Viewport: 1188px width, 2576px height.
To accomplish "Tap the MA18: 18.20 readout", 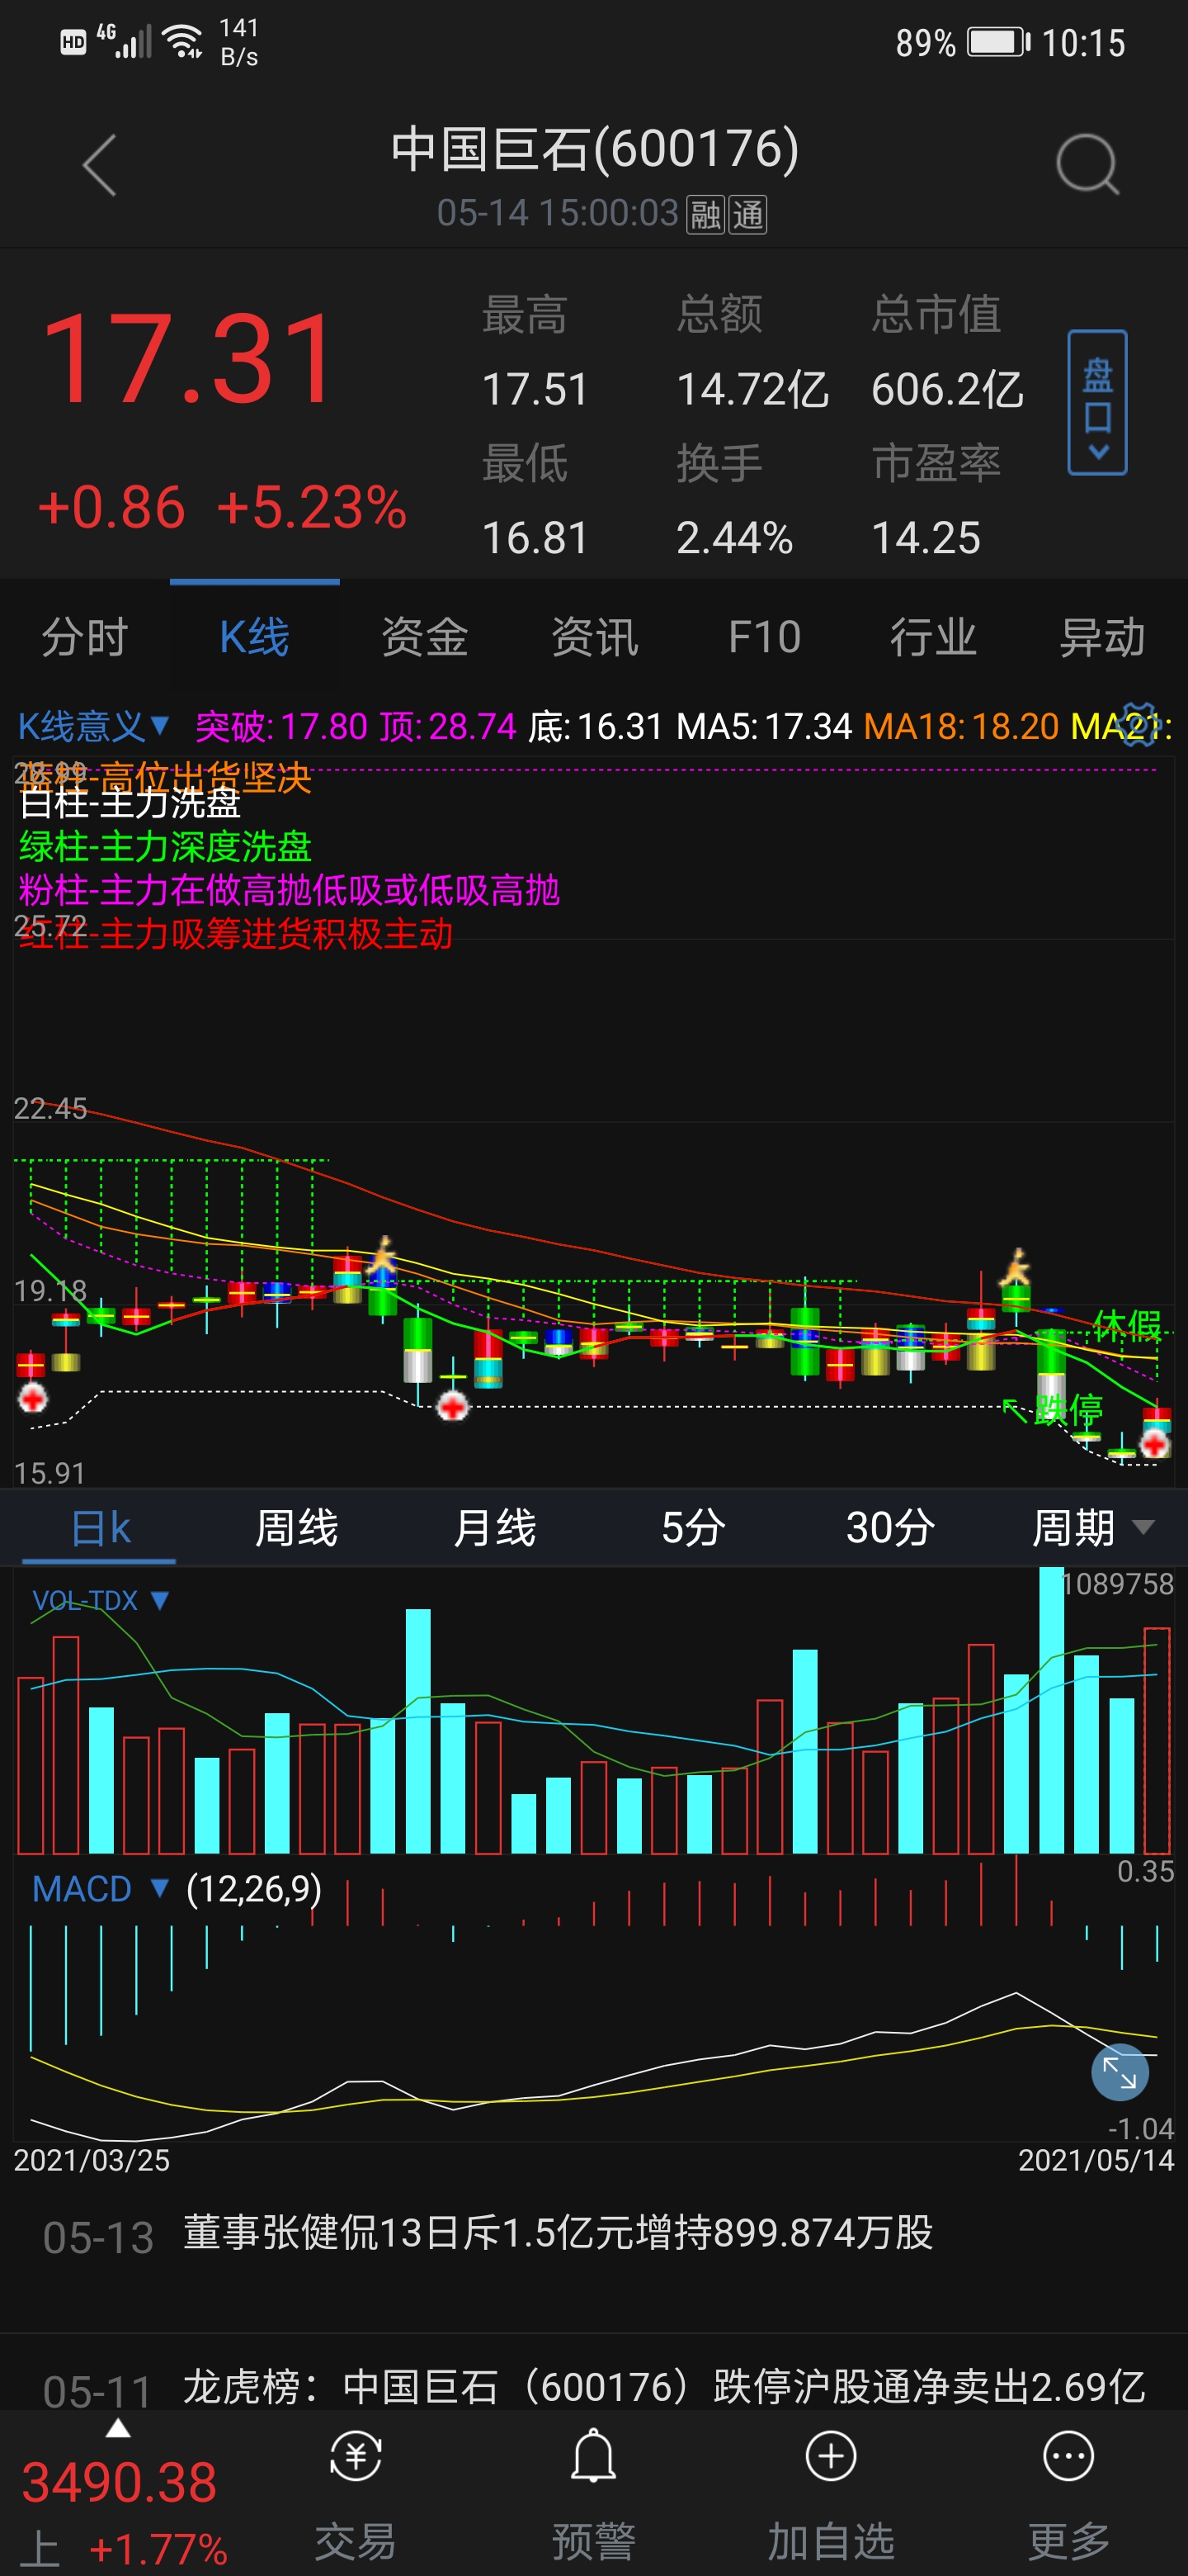I will [961, 726].
